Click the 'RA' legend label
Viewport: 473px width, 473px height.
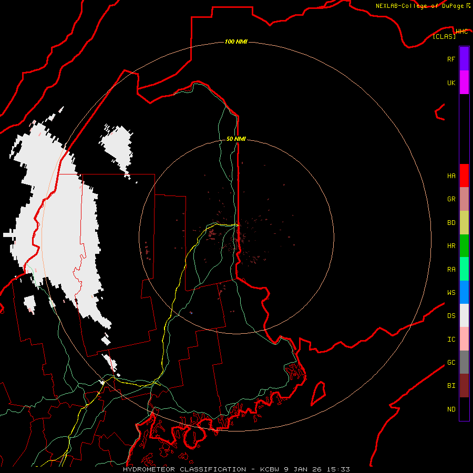(451, 270)
